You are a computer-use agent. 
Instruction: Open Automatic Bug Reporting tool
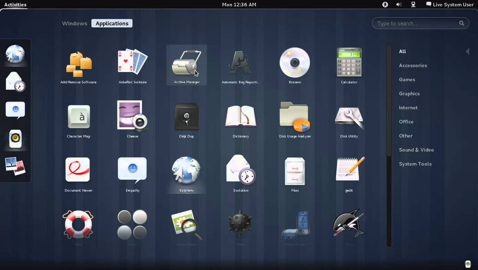(x=240, y=64)
